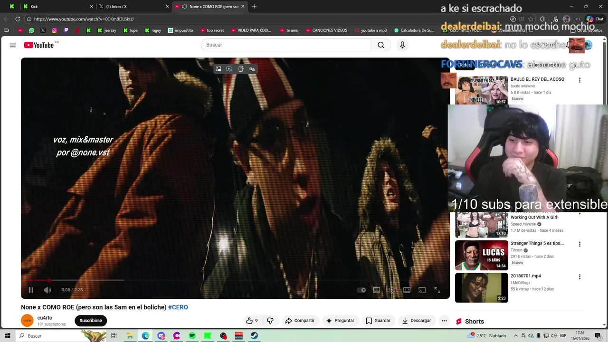The width and height of the screenshot is (608, 342).
Task: Open the Stranger Things 5 es tipo thumbnail
Action: pyautogui.click(x=482, y=256)
